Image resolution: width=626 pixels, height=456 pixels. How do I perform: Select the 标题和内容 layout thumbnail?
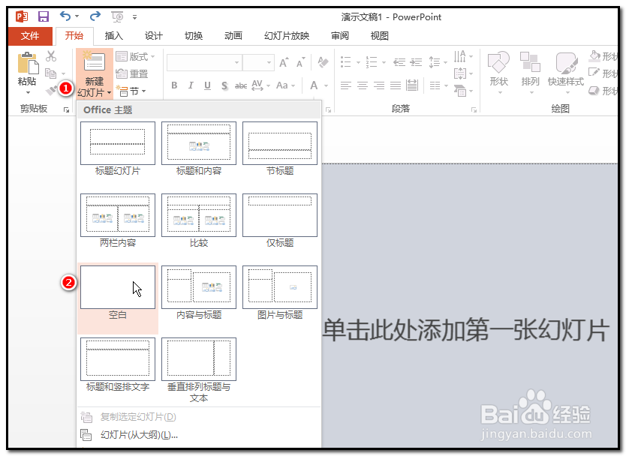pyautogui.click(x=199, y=143)
